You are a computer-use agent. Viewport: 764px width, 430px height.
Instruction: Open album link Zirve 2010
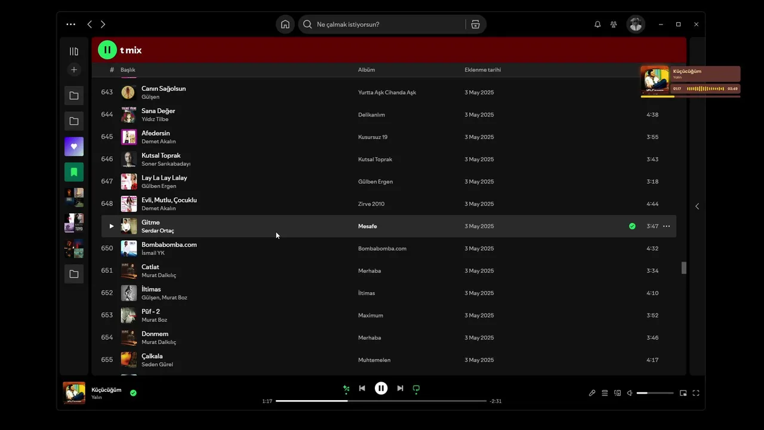pos(371,204)
